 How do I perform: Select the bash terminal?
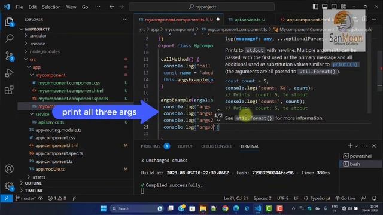point(361,164)
